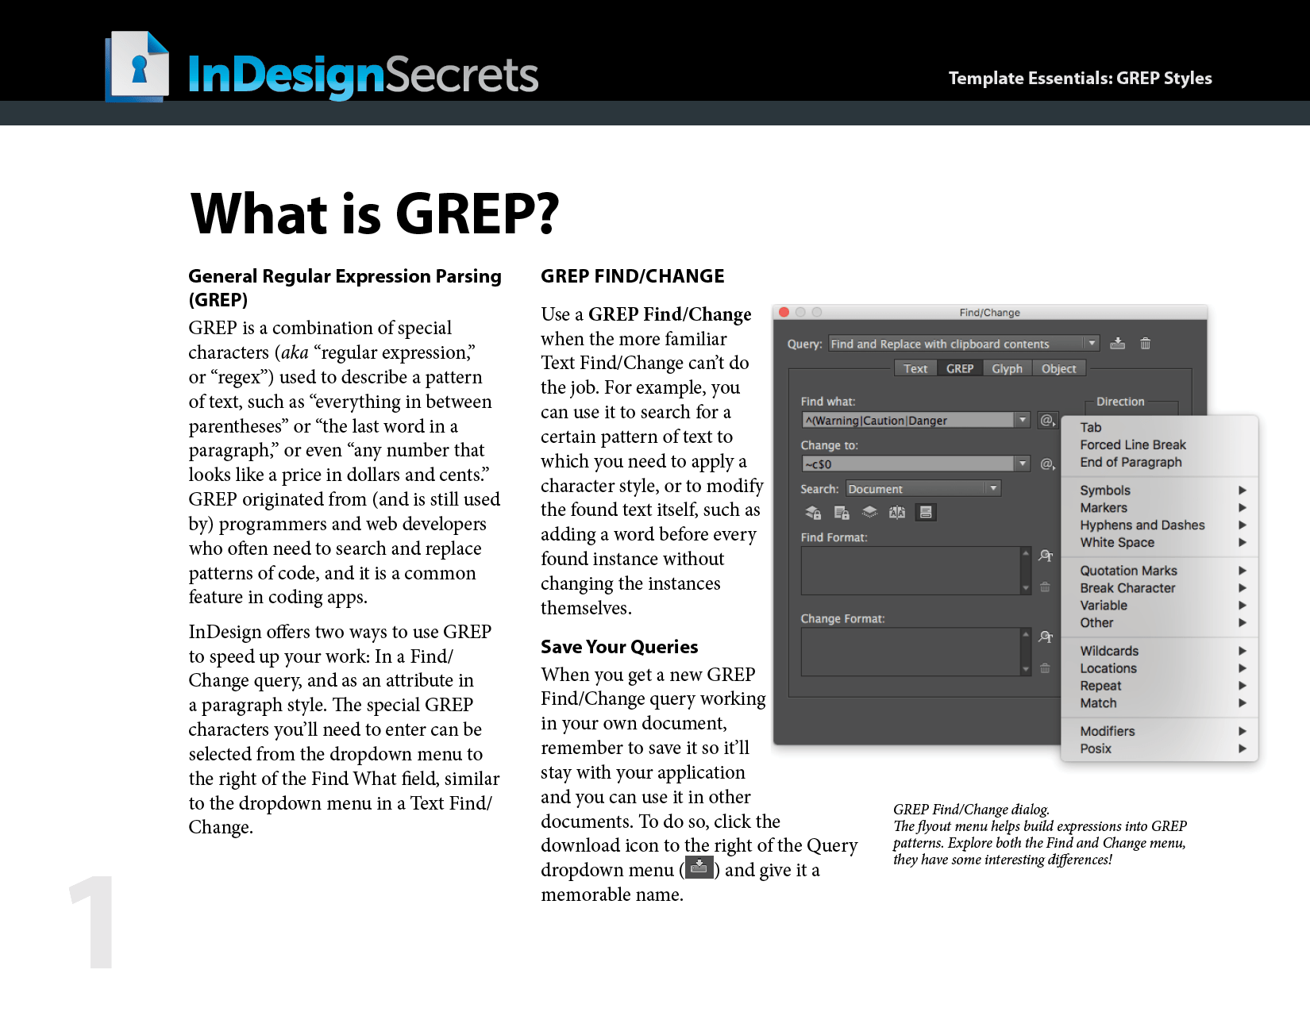
Task: Enable Include Hidden Layers option
Action: coord(869,512)
